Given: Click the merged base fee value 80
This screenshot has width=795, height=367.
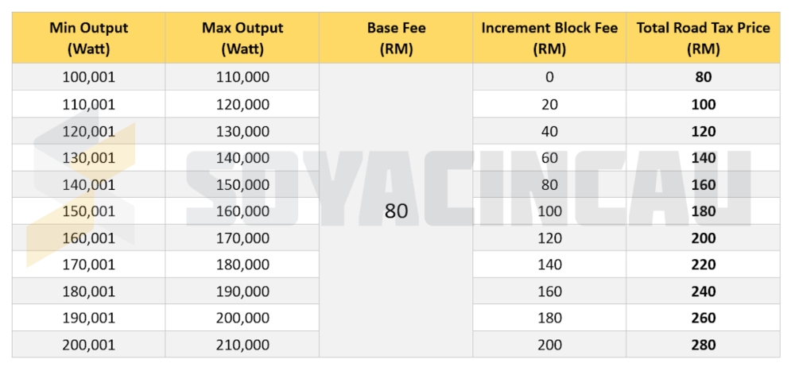Looking at the screenshot, I should (396, 211).
